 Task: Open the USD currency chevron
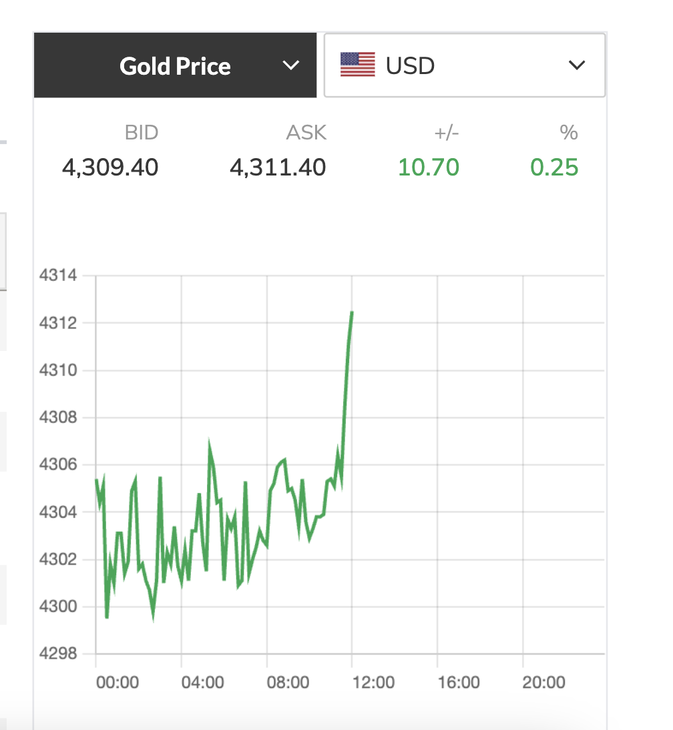click(576, 65)
